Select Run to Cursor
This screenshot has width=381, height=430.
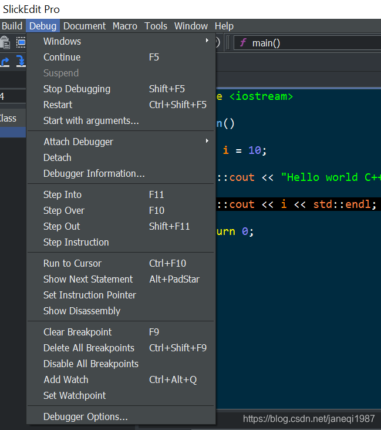[120, 264]
